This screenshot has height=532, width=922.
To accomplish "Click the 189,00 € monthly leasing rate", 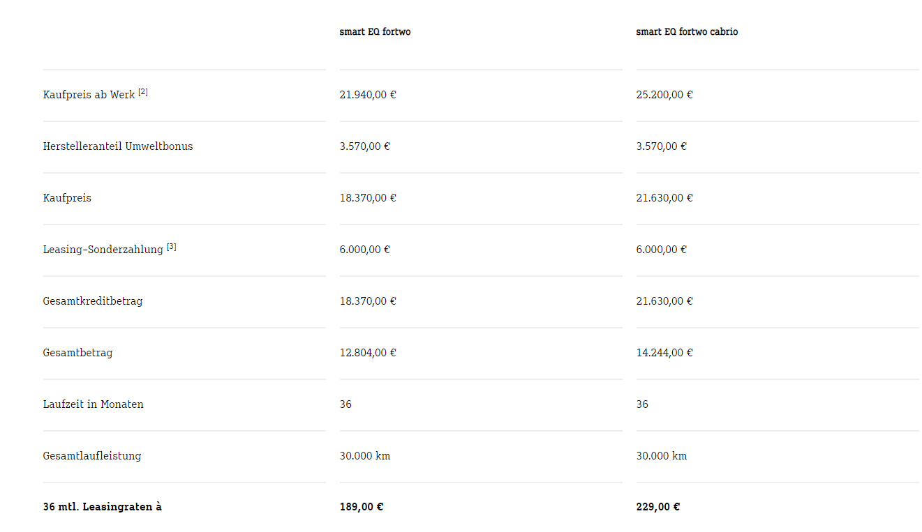I will [x=362, y=507].
